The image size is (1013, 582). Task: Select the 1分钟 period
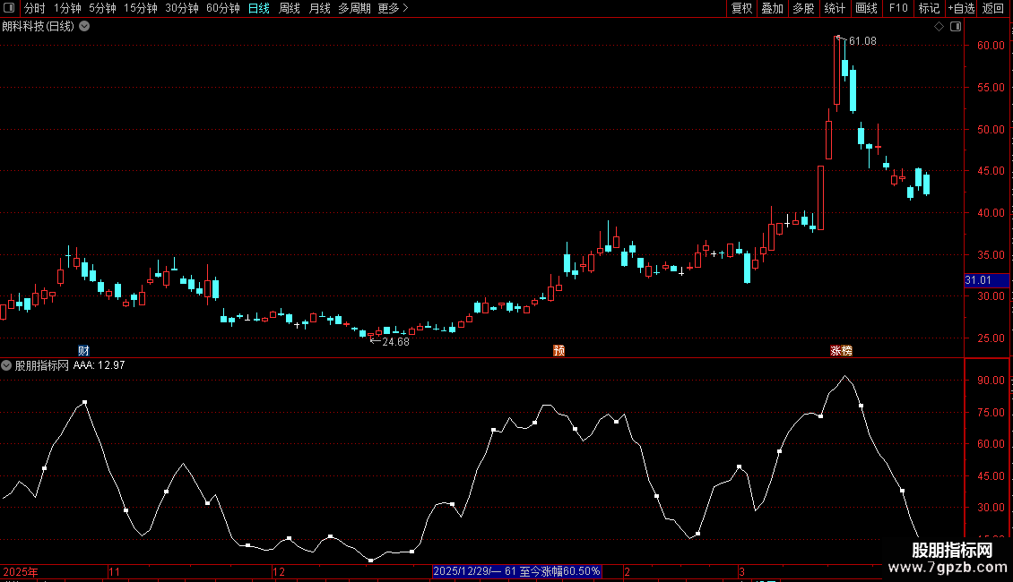[x=67, y=8]
